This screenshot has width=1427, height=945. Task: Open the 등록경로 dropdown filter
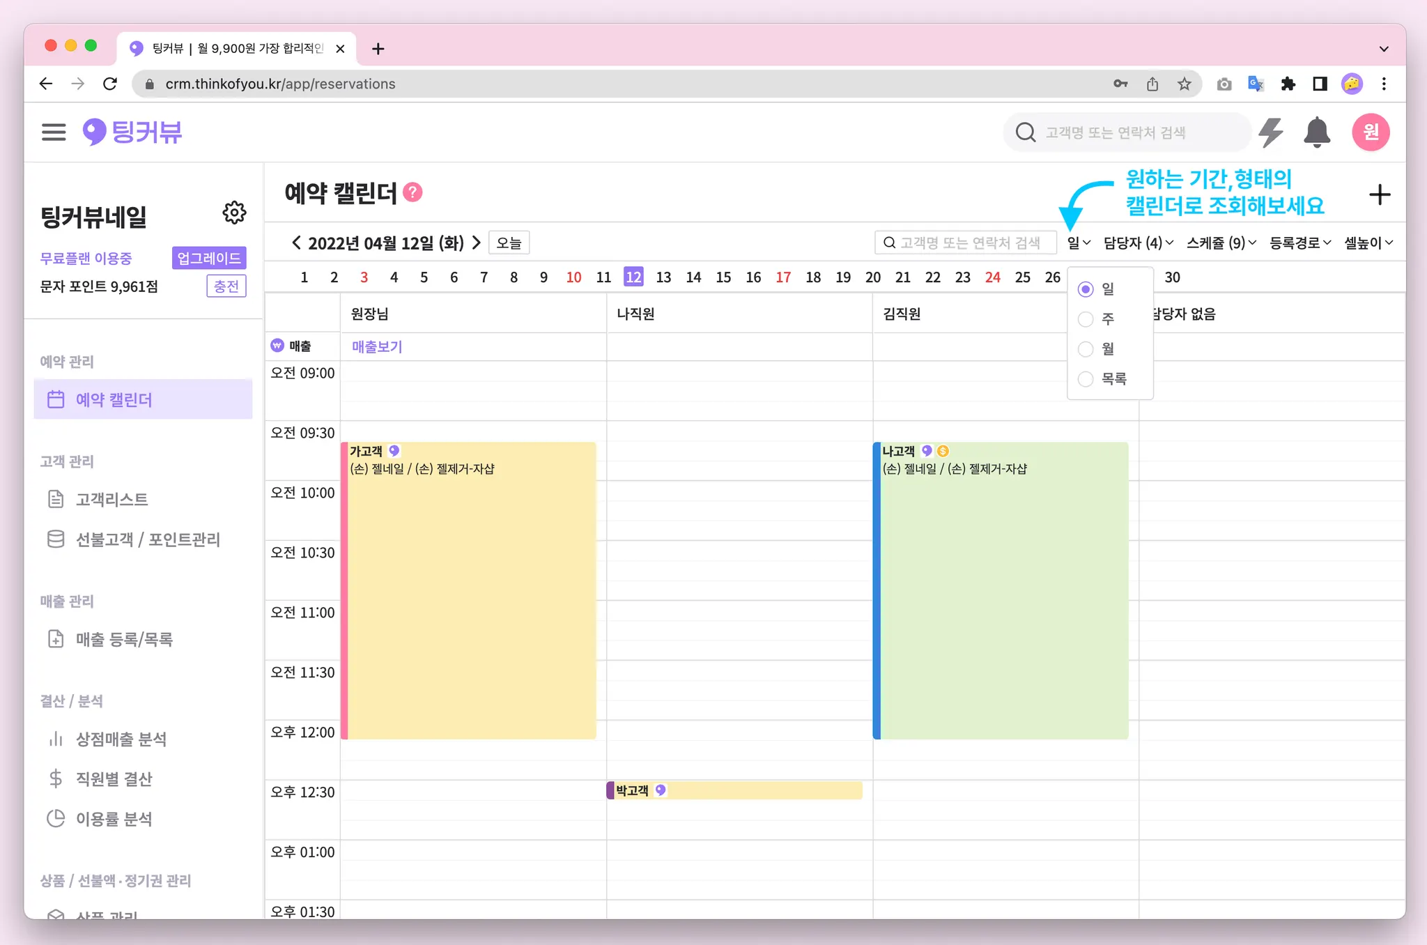point(1299,243)
